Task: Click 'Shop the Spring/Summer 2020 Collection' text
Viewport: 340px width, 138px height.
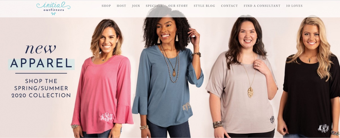Action: (41, 88)
